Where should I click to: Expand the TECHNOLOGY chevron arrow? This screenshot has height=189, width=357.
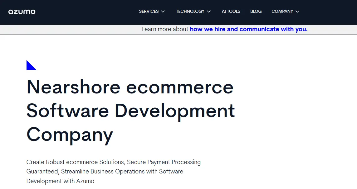coord(209,12)
